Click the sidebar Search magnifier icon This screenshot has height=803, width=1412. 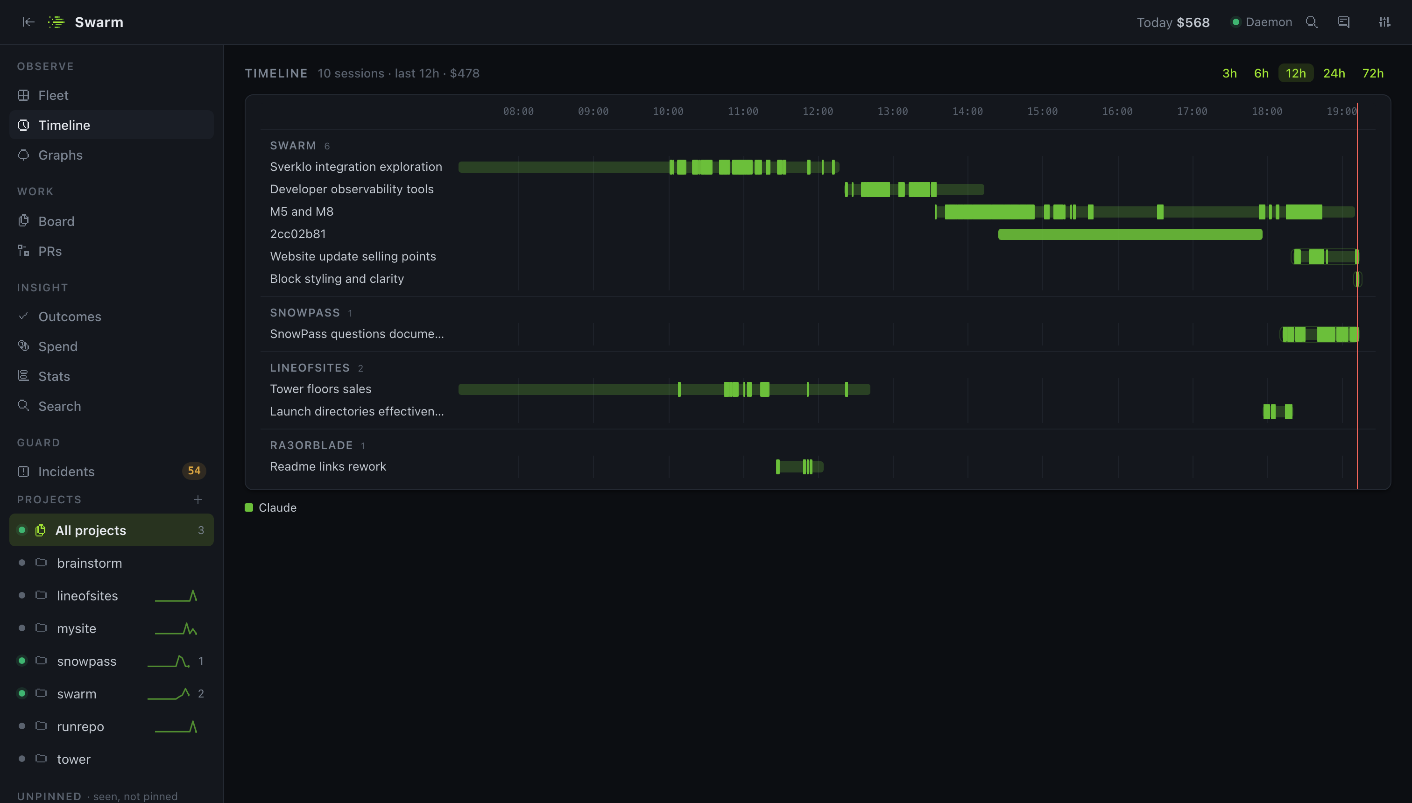pos(23,405)
